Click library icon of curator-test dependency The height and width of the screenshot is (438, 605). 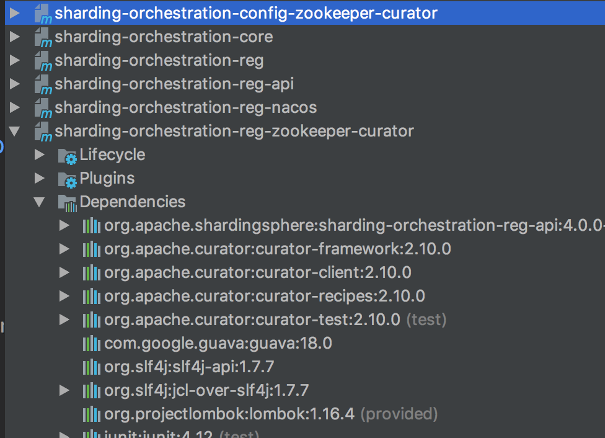92,320
